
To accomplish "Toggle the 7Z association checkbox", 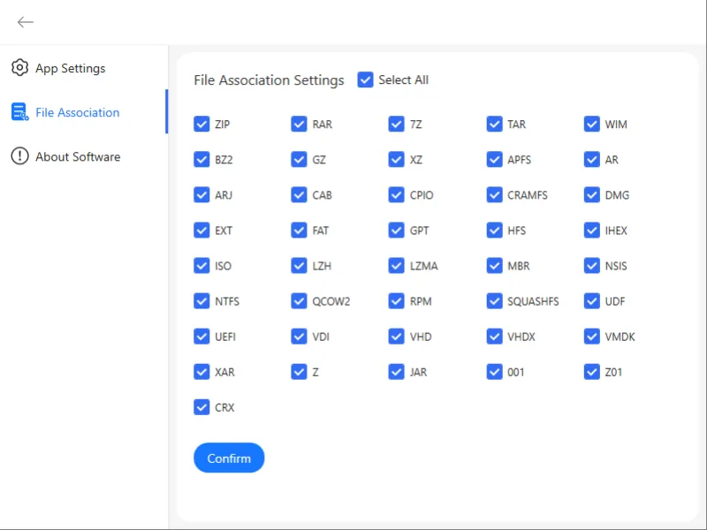I will click(x=397, y=124).
